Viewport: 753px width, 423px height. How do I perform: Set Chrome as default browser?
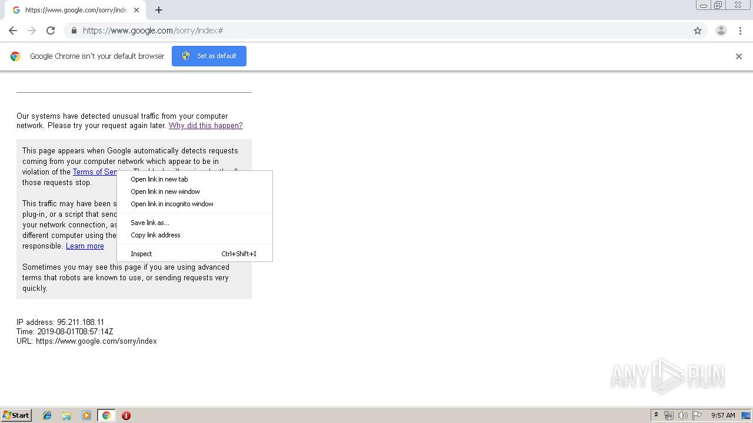pyautogui.click(x=209, y=56)
